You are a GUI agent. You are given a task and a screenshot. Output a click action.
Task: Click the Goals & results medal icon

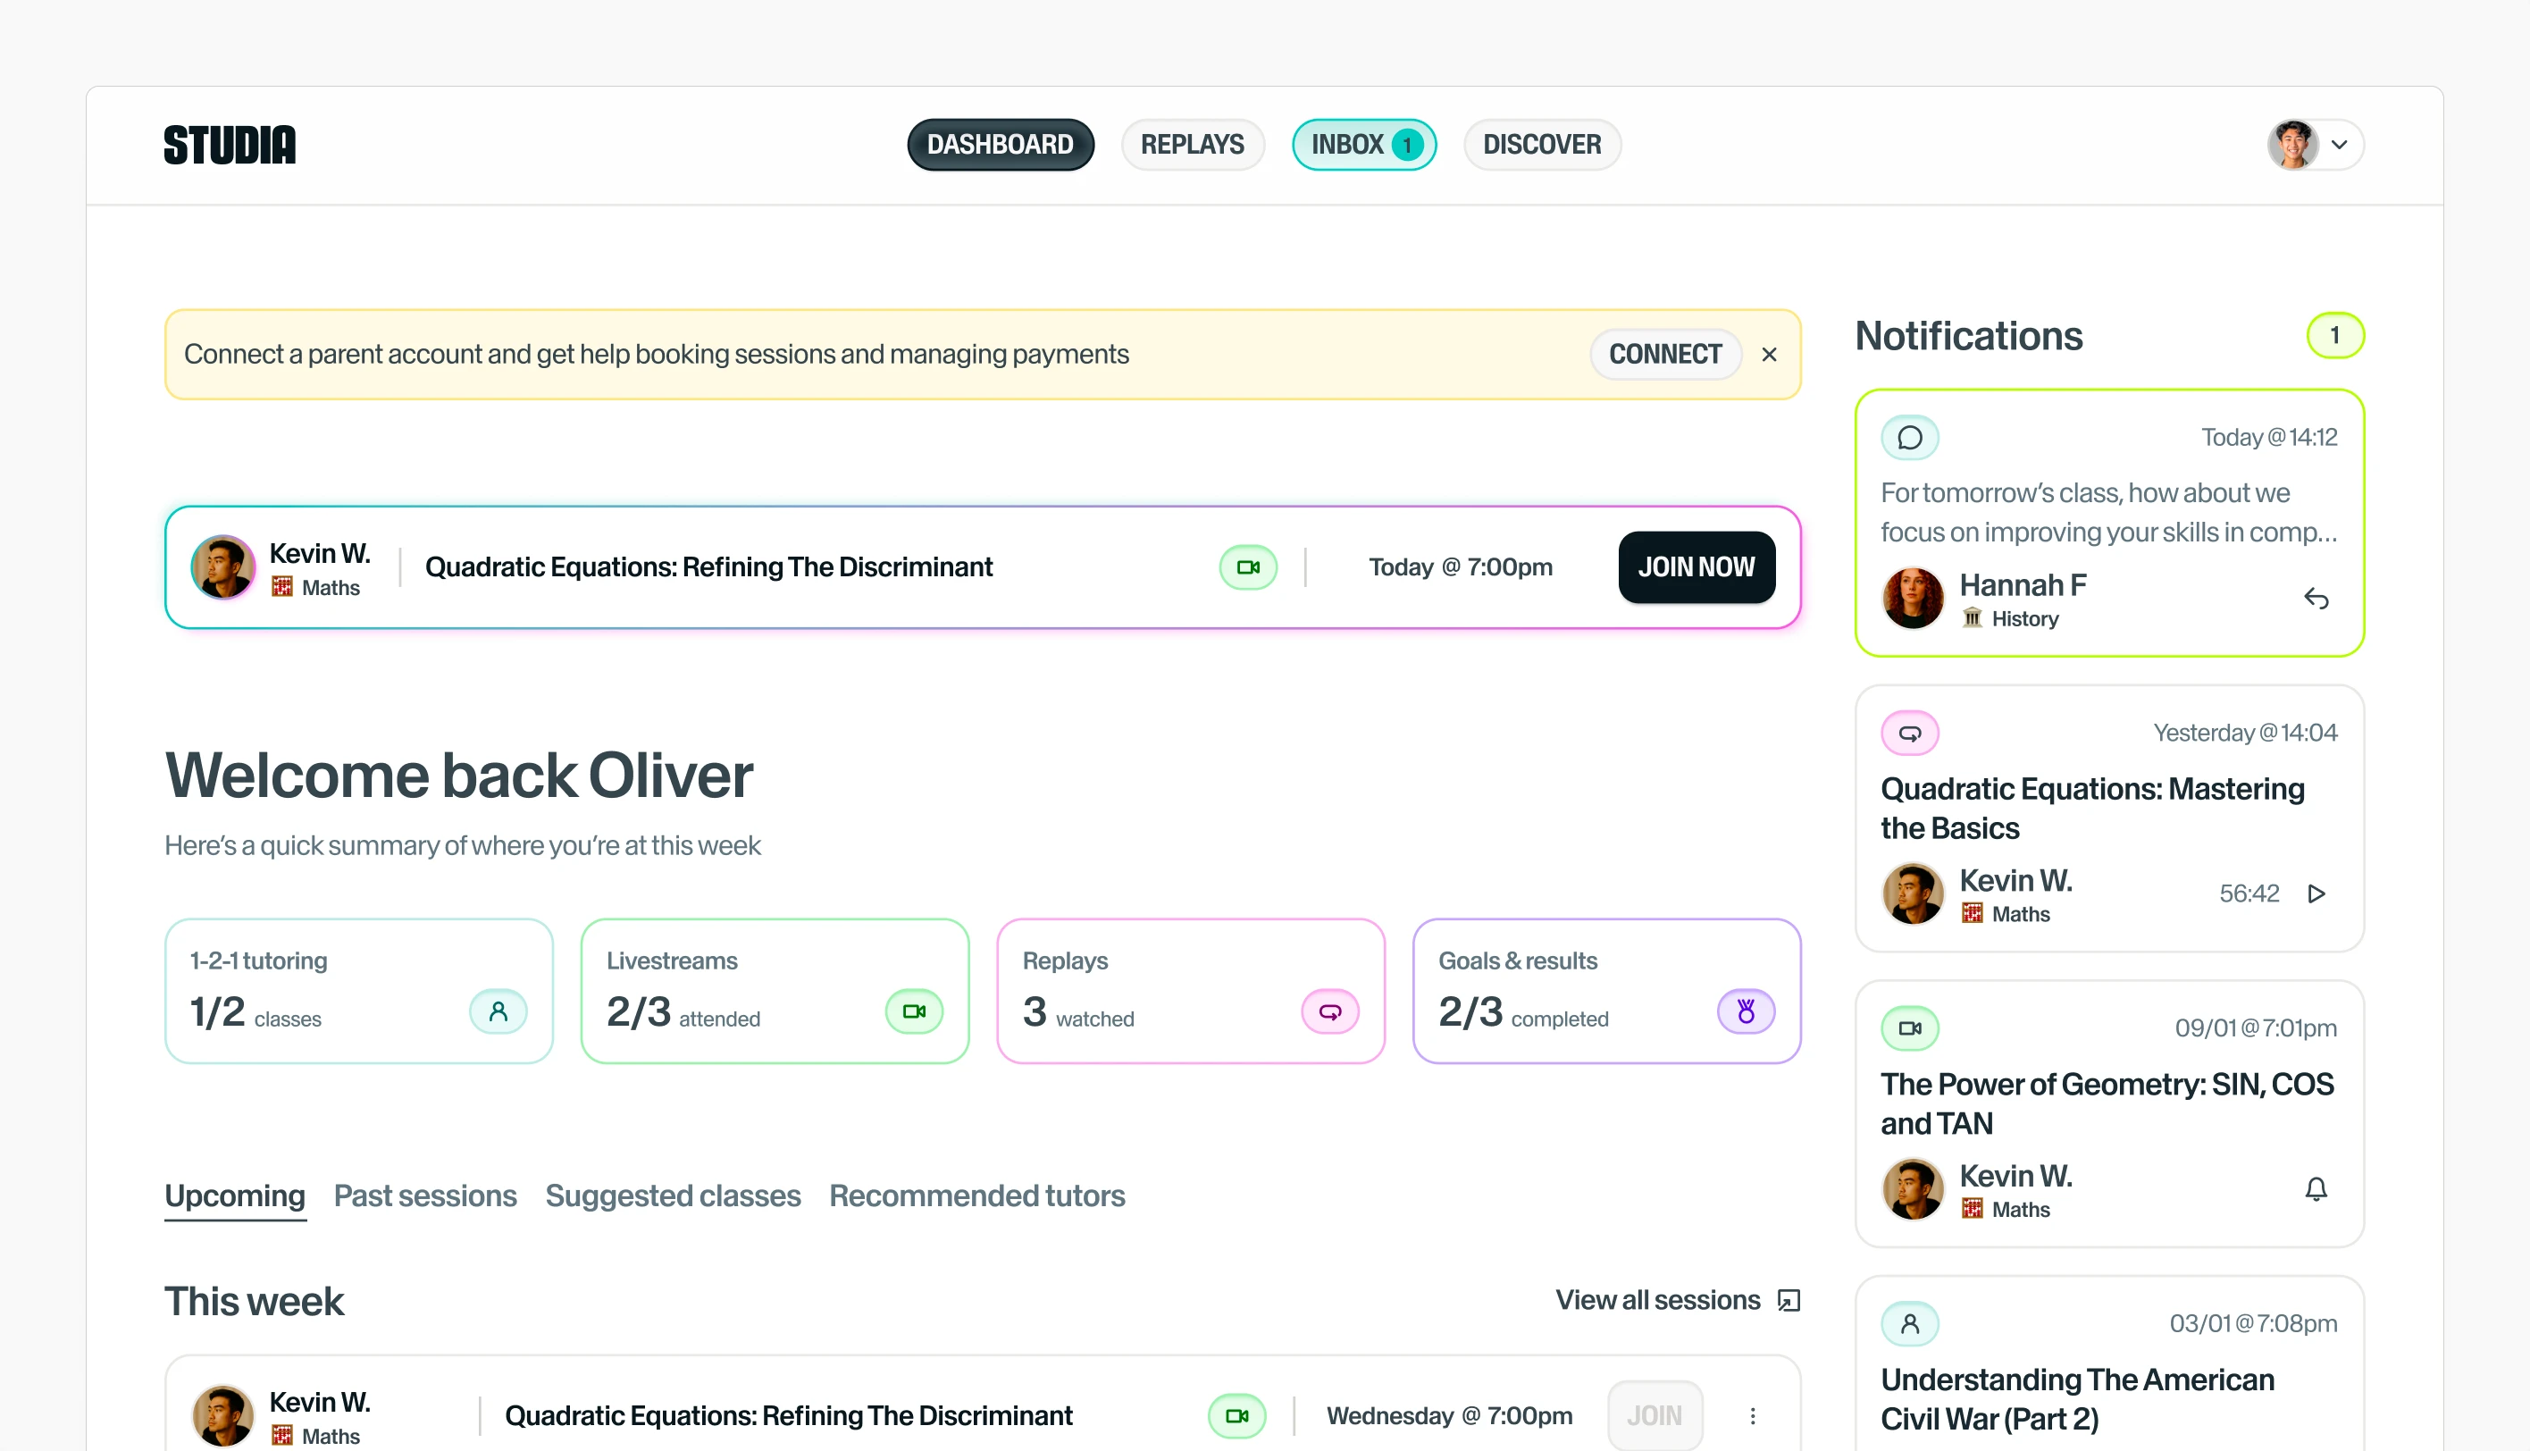pos(1746,1011)
